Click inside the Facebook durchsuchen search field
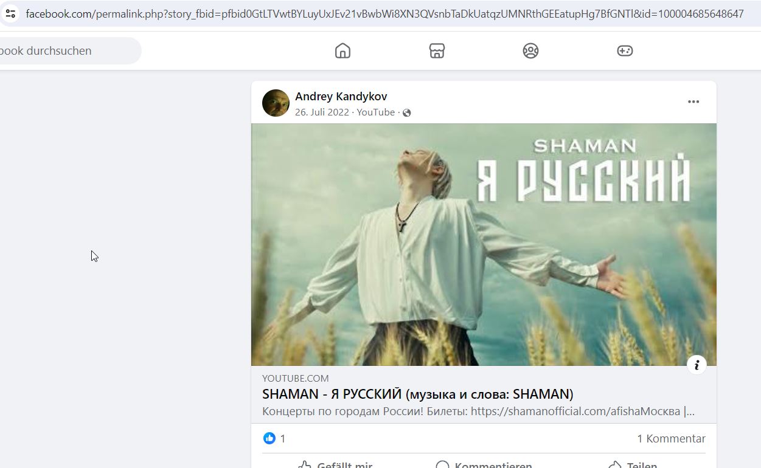Viewport: 761px width, 468px height. point(70,50)
